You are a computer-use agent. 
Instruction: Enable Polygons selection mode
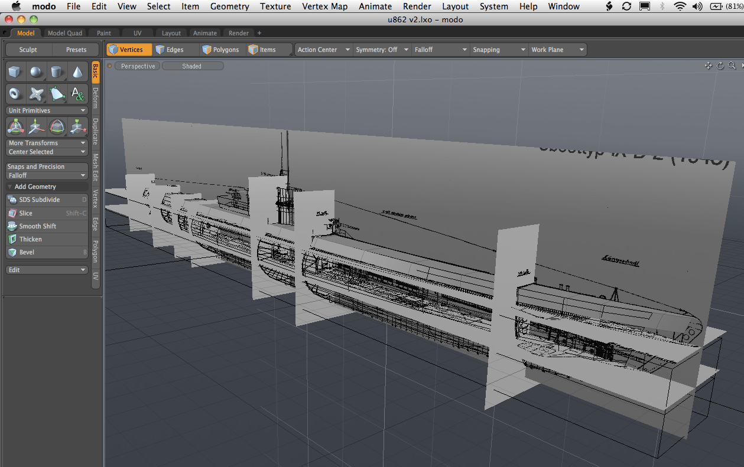pyautogui.click(x=220, y=50)
